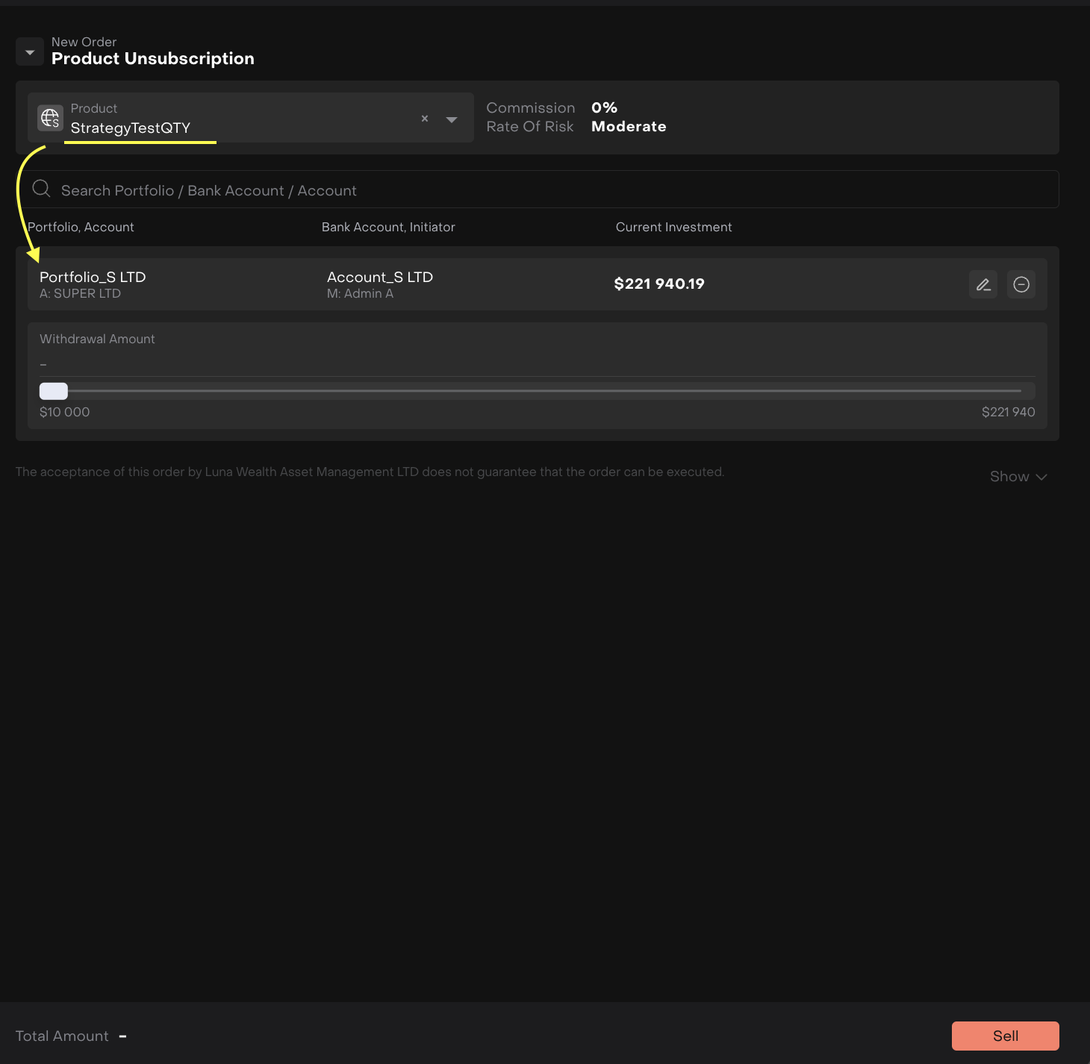Image resolution: width=1090 pixels, height=1064 pixels.
Task: Focus the Search Portfolio input field
Action: tap(523, 190)
